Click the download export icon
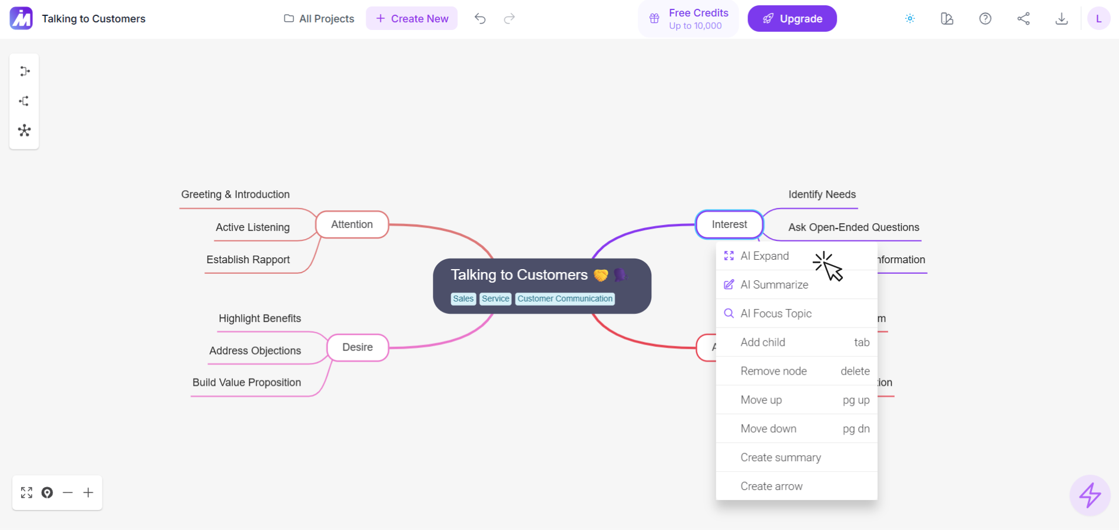The width and height of the screenshot is (1119, 530). 1061,19
